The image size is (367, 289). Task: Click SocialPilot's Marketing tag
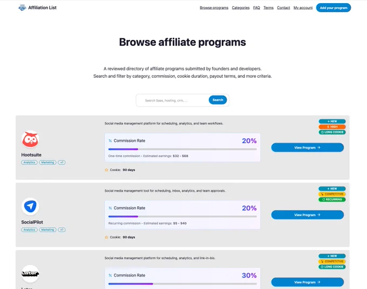47,230
